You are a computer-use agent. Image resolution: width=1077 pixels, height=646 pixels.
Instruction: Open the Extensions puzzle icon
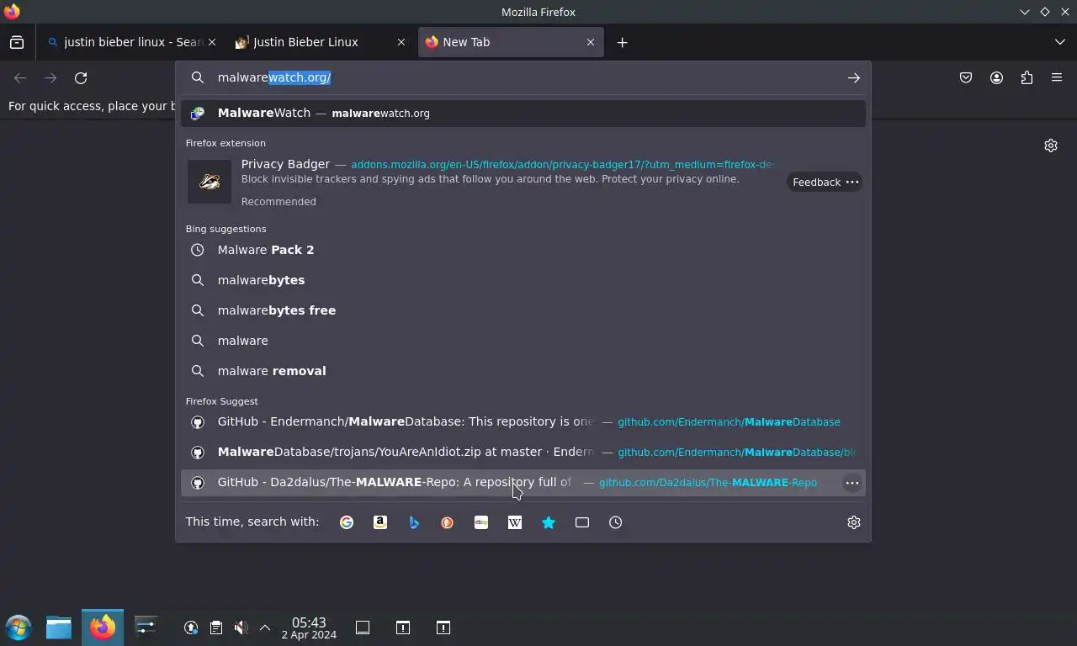coord(1027,77)
